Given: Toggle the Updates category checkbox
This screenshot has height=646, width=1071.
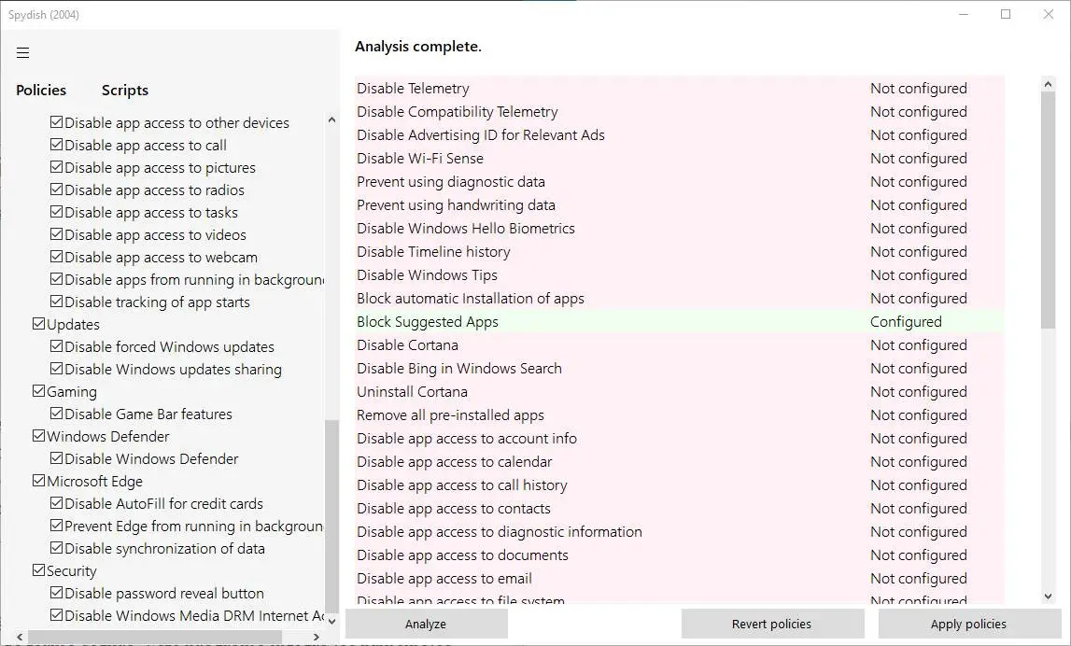Looking at the screenshot, I should click(39, 324).
